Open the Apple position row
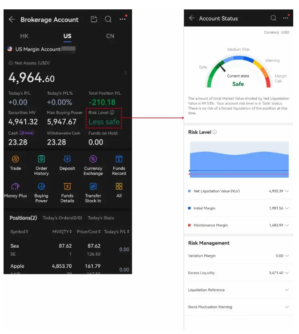 (68, 268)
